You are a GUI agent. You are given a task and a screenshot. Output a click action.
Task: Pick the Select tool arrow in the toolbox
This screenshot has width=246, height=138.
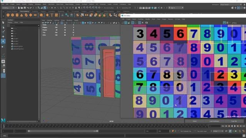3,23
